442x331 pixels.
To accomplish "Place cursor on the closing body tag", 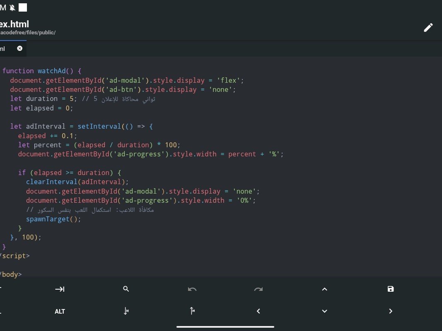I will (11, 274).
